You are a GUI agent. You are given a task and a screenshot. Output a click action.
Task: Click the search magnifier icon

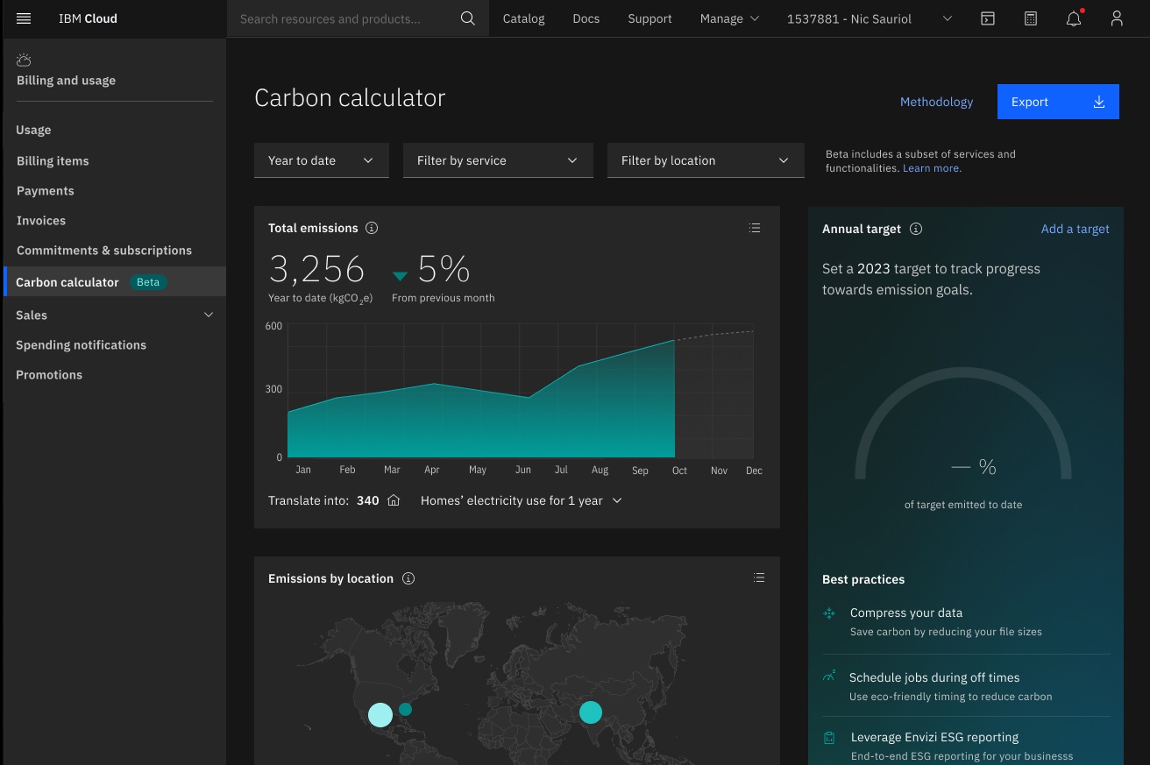468,18
